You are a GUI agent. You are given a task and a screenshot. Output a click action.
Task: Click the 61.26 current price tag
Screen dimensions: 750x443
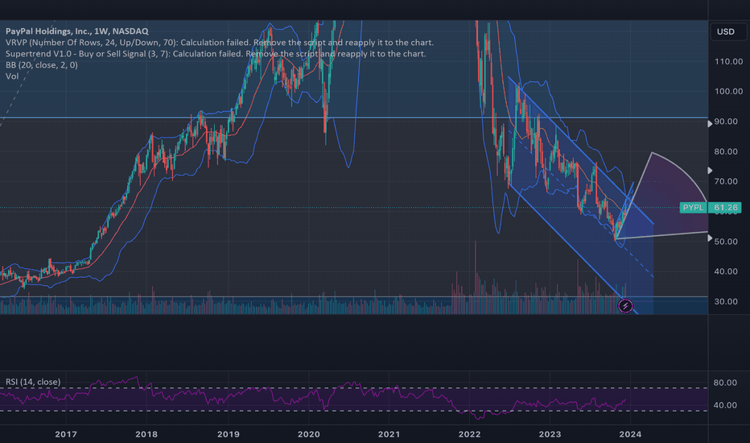725,207
